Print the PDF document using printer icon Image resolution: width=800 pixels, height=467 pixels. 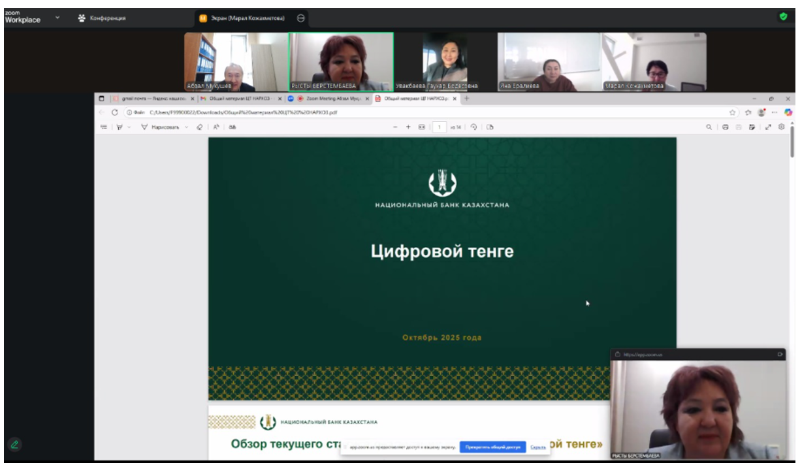(724, 127)
